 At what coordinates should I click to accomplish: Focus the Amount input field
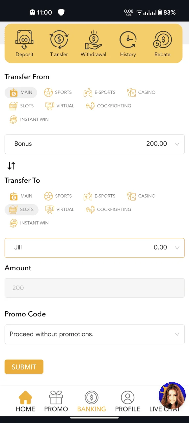[94, 288]
